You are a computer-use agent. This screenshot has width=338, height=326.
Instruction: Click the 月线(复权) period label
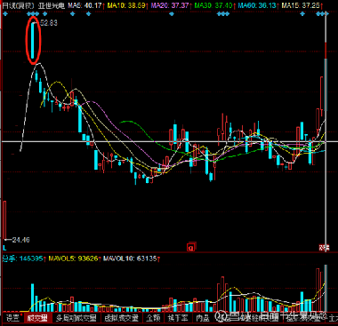click(x=19, y=5)
